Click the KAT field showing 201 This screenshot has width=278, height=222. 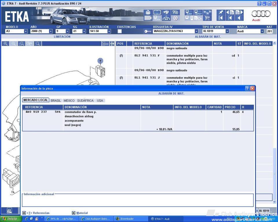270,31
